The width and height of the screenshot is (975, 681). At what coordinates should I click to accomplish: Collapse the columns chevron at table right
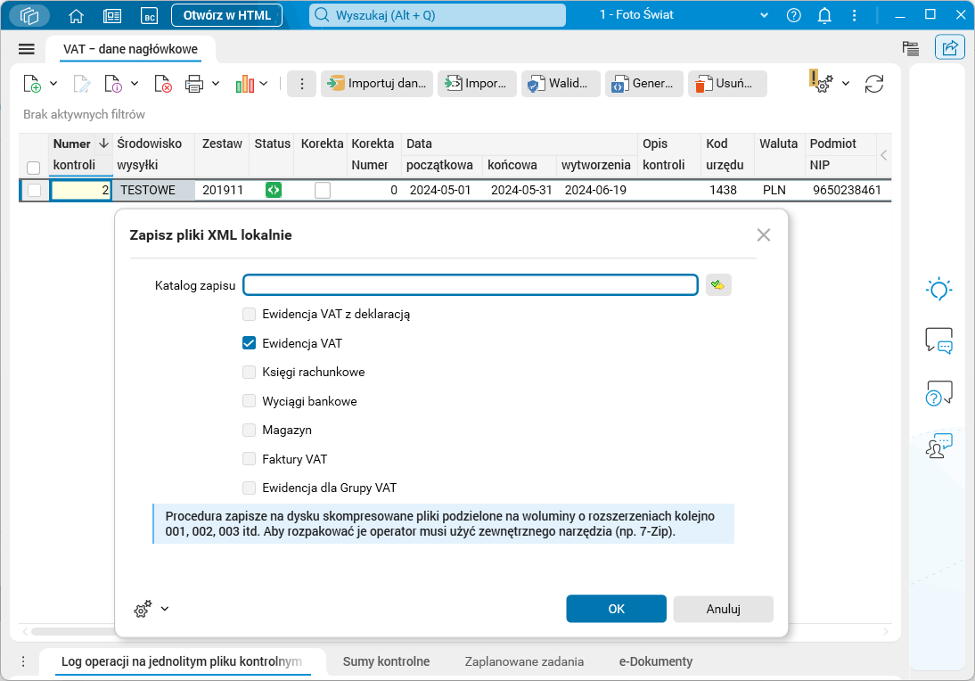pos(883,155)
